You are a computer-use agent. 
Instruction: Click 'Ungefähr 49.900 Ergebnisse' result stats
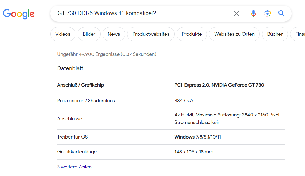pos(107,54)
